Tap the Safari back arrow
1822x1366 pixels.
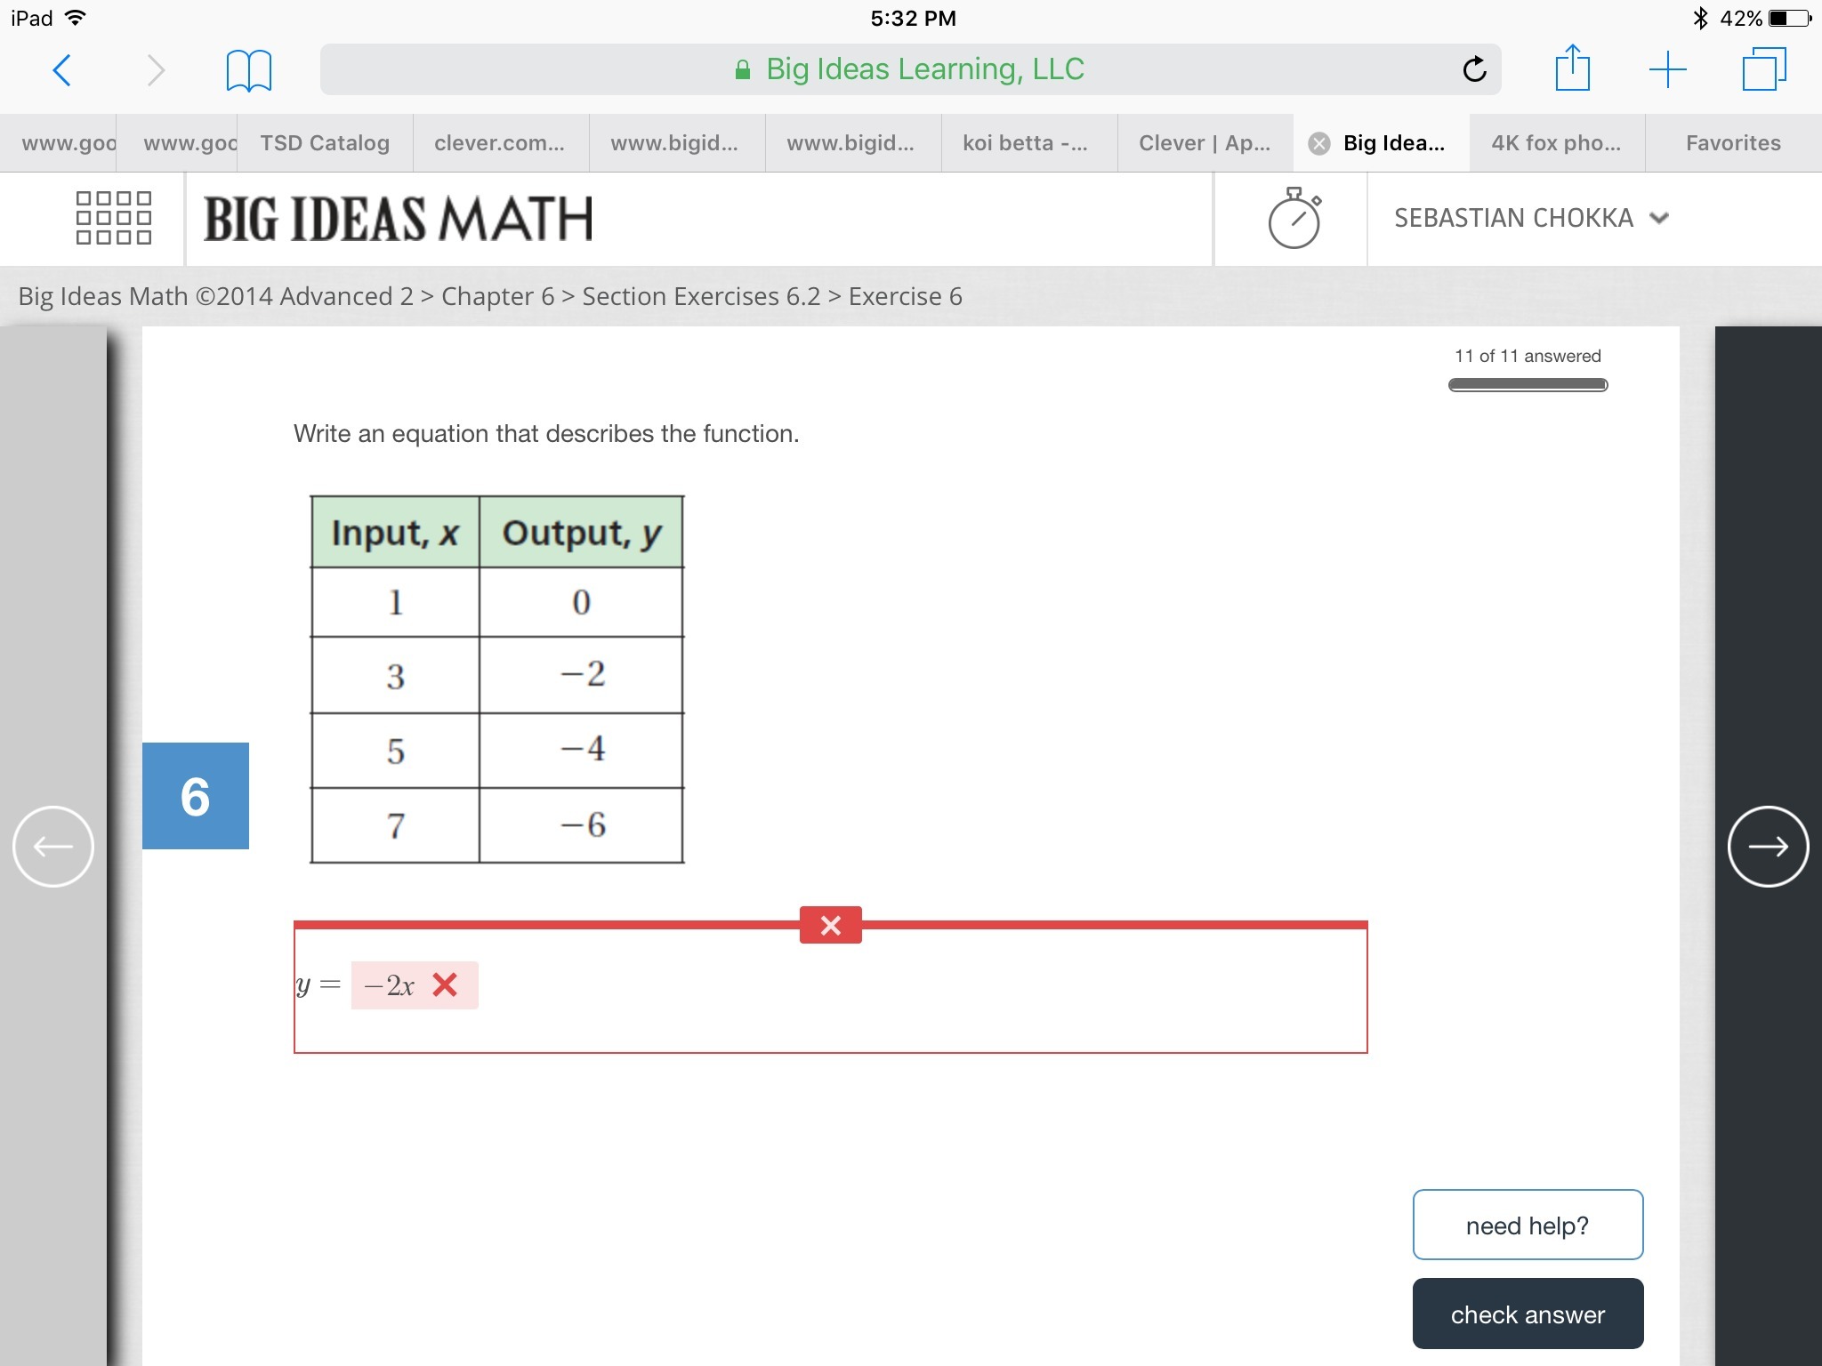[61, 69]
